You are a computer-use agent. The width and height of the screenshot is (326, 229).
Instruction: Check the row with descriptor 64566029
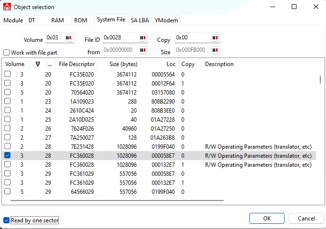click(x=8, y=191)
